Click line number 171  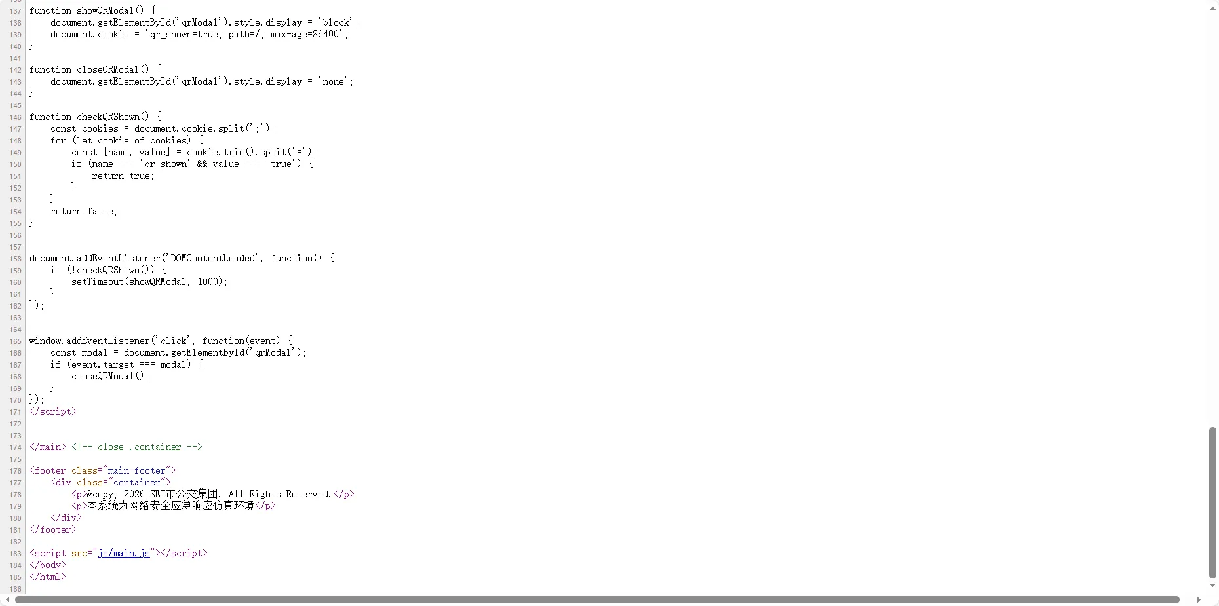[x=16, y=412]
